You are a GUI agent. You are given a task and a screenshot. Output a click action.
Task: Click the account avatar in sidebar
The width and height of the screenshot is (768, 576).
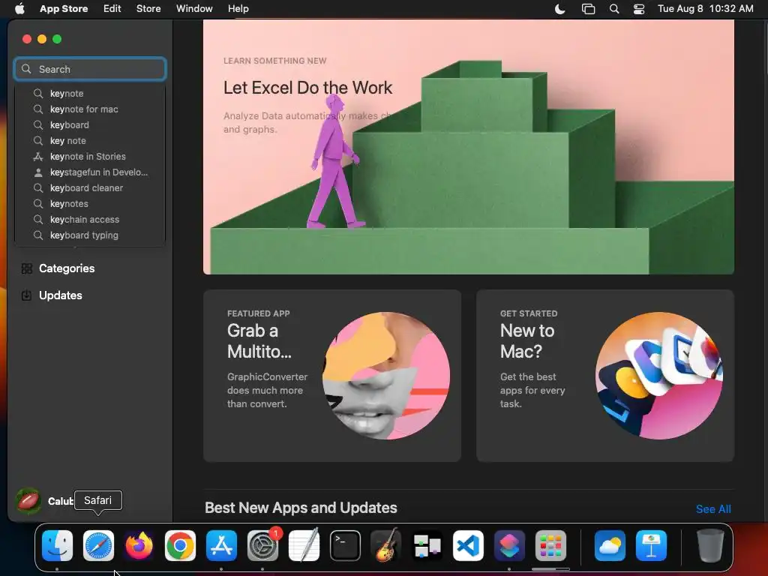point(28,500)
